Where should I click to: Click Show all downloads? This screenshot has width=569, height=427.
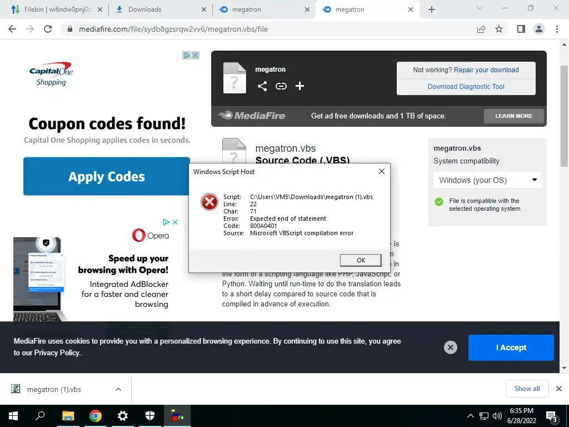pyautogui.click(x=527, y=389)
